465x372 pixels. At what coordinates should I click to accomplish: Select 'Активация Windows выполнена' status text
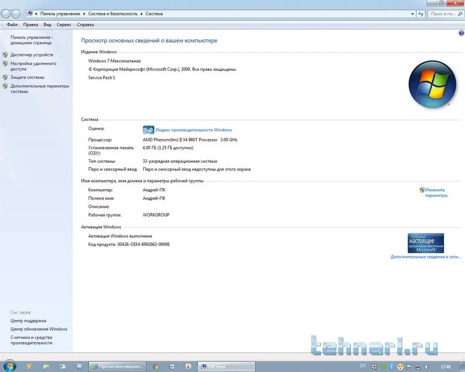pos(120,236)
